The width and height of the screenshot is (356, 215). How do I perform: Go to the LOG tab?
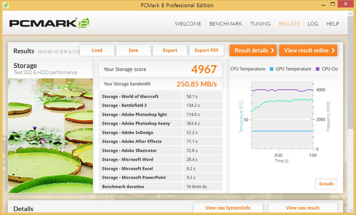point(313,24)
